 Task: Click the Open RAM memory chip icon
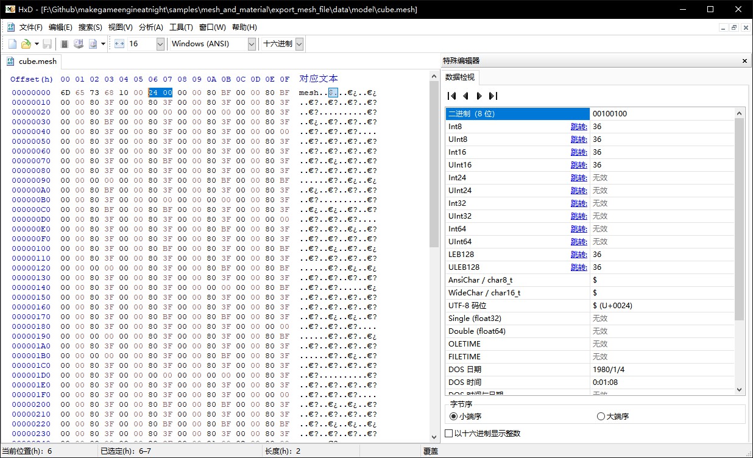(65, 44)
